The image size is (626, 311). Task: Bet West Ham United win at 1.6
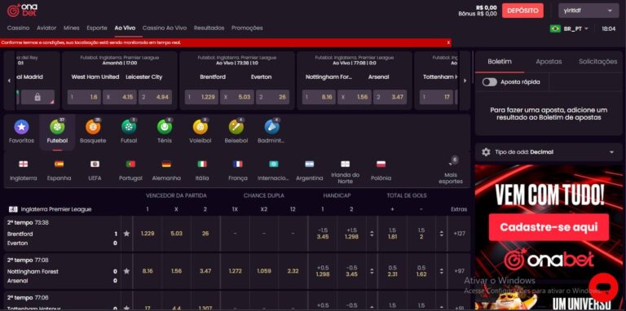point(84,97)
